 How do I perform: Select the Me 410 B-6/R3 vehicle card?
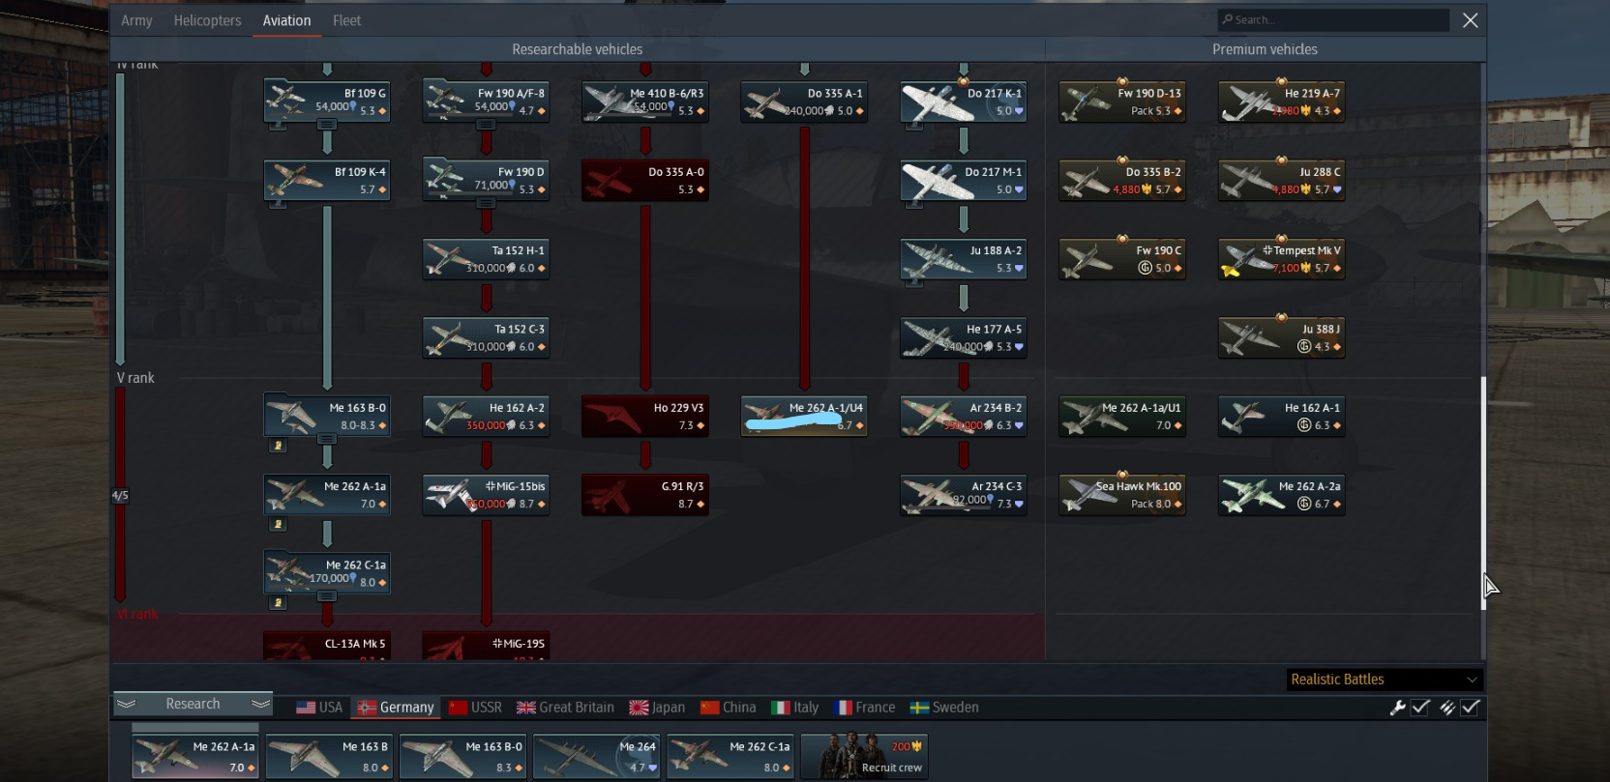[644, 101]
